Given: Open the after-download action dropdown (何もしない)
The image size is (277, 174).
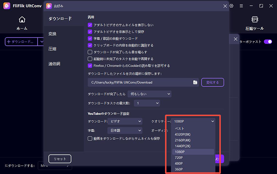Looking at the screenshot, I should click(x=150, y=94).
